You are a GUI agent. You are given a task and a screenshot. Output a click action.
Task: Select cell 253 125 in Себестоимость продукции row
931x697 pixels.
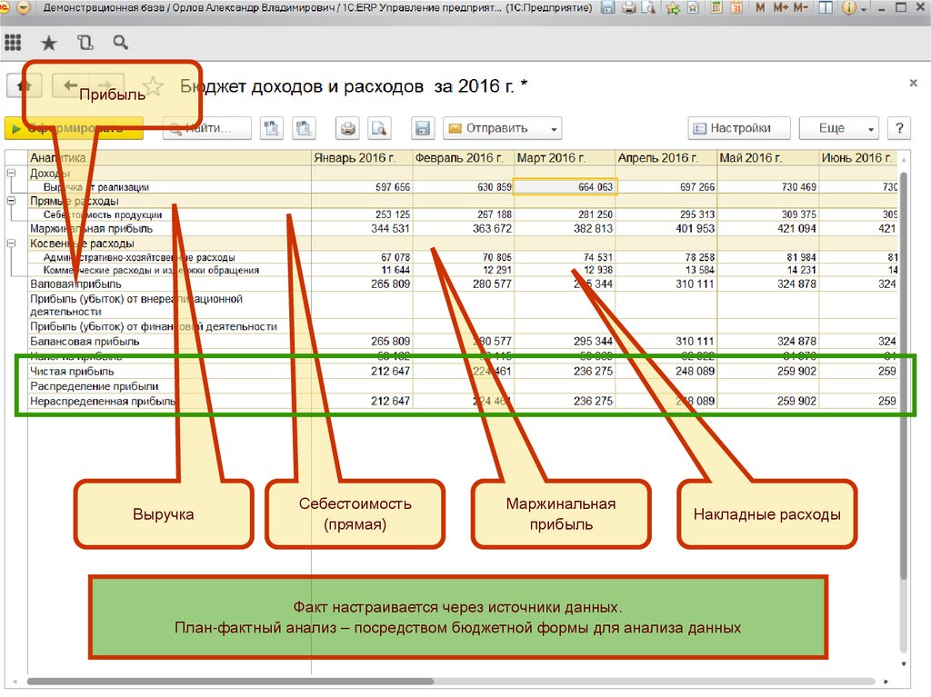362,214
